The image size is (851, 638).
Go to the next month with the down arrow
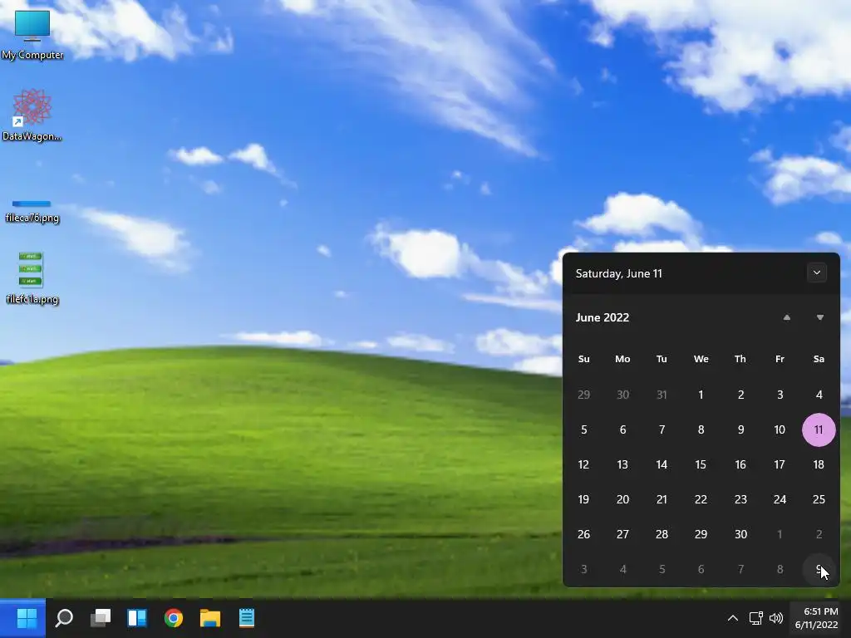tap(820, 317)
